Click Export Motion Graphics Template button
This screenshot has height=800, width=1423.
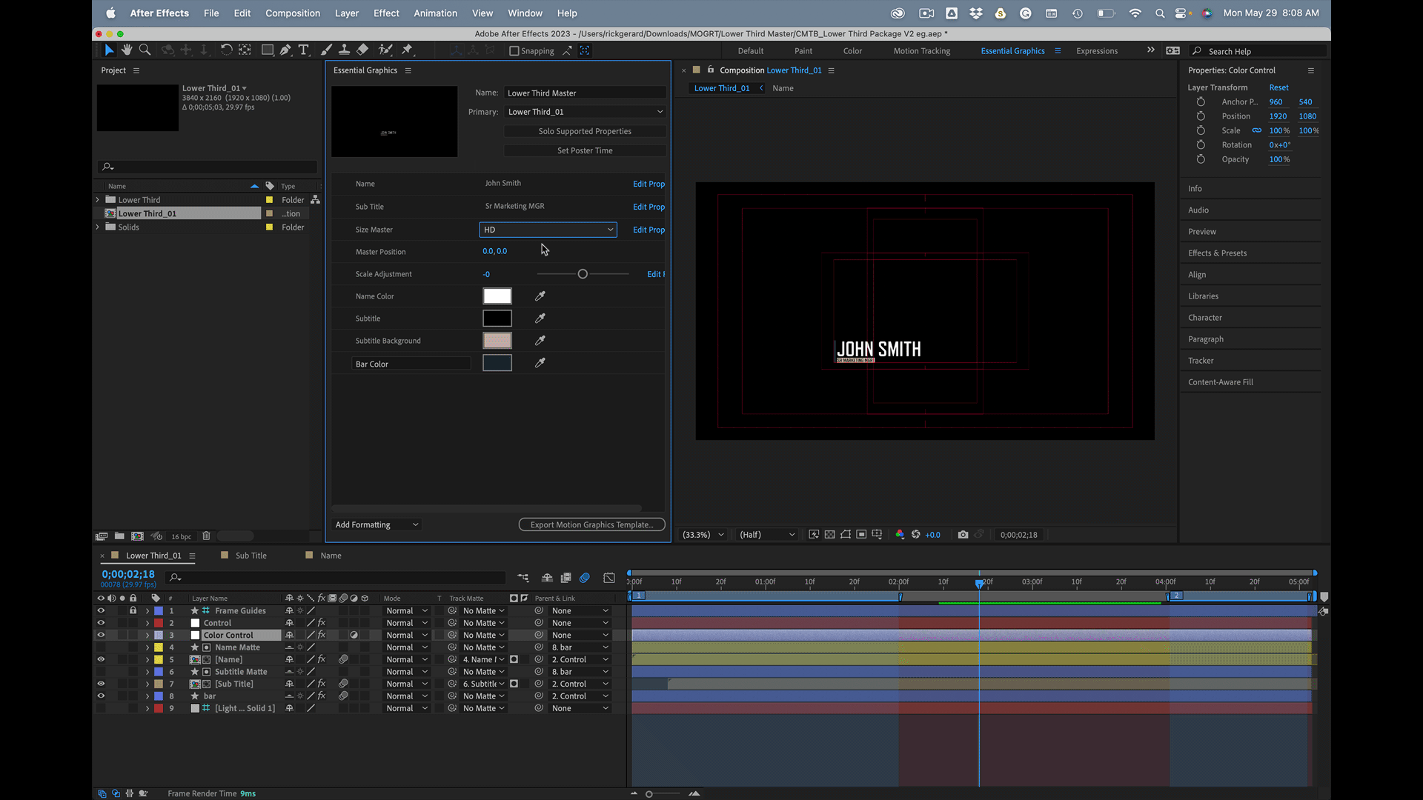pos(591,524)
